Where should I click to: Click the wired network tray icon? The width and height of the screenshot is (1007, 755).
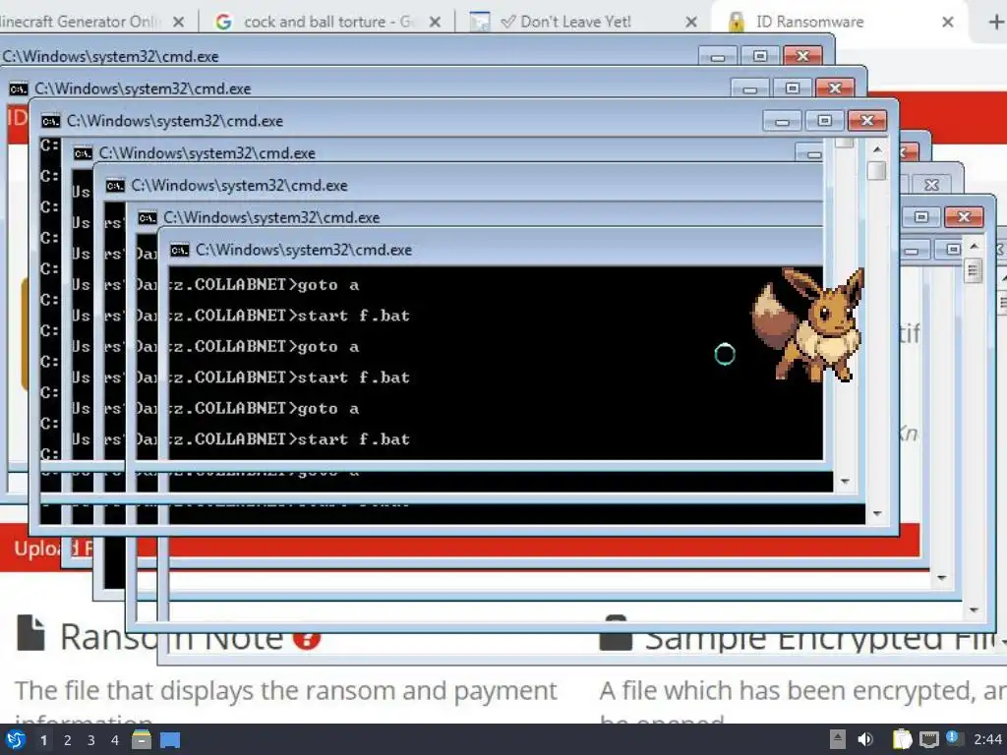click(x=928, y=739)
